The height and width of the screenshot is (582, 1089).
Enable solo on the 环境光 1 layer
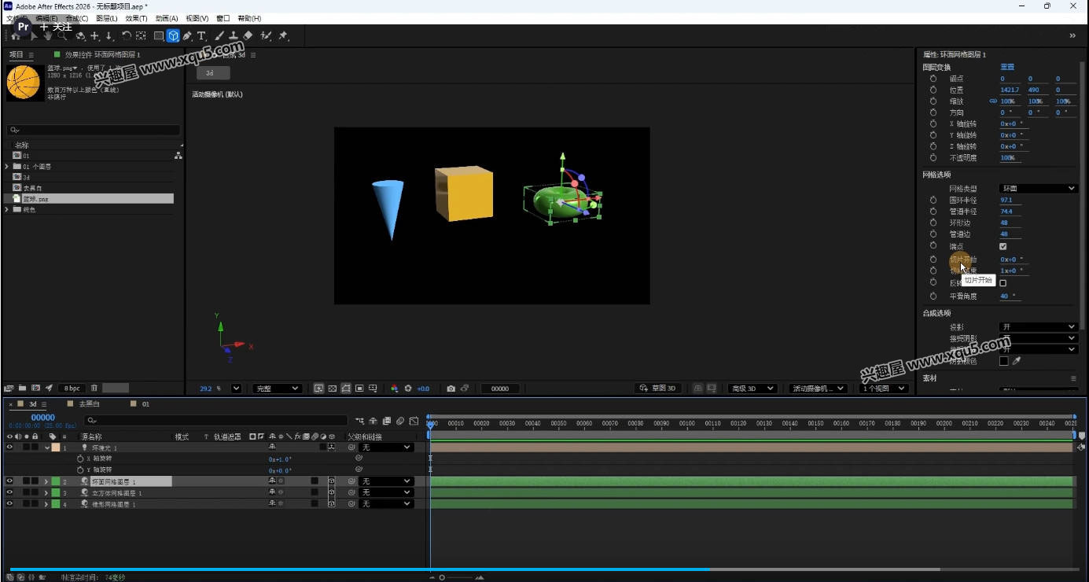tap(27, 447)
